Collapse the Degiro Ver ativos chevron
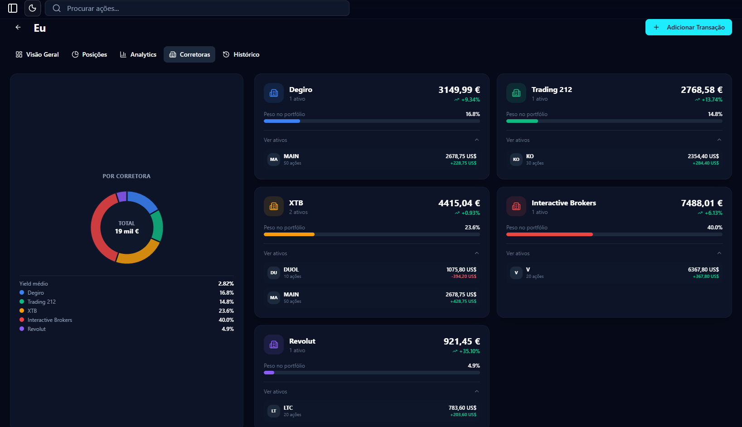Viewport: 742px width, 427px height. [x=476, y=140]
